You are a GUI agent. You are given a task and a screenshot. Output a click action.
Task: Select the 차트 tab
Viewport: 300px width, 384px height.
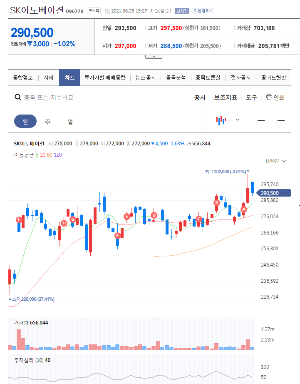[70, 77]
